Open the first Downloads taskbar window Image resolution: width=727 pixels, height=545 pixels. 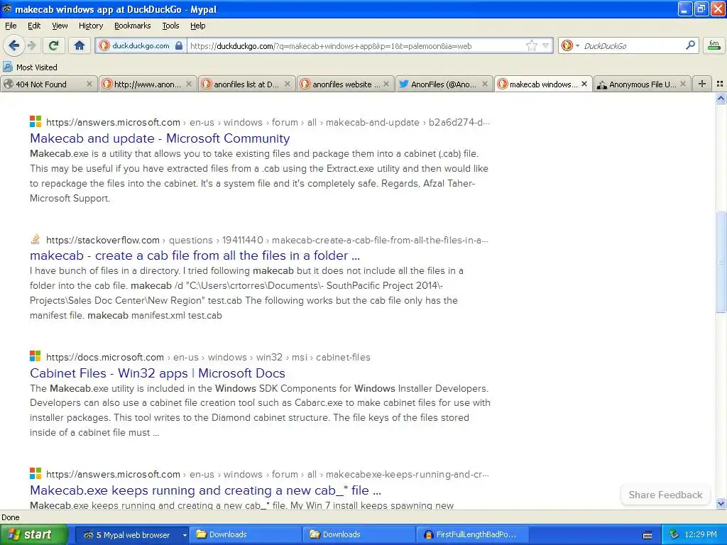coord(245,535)
